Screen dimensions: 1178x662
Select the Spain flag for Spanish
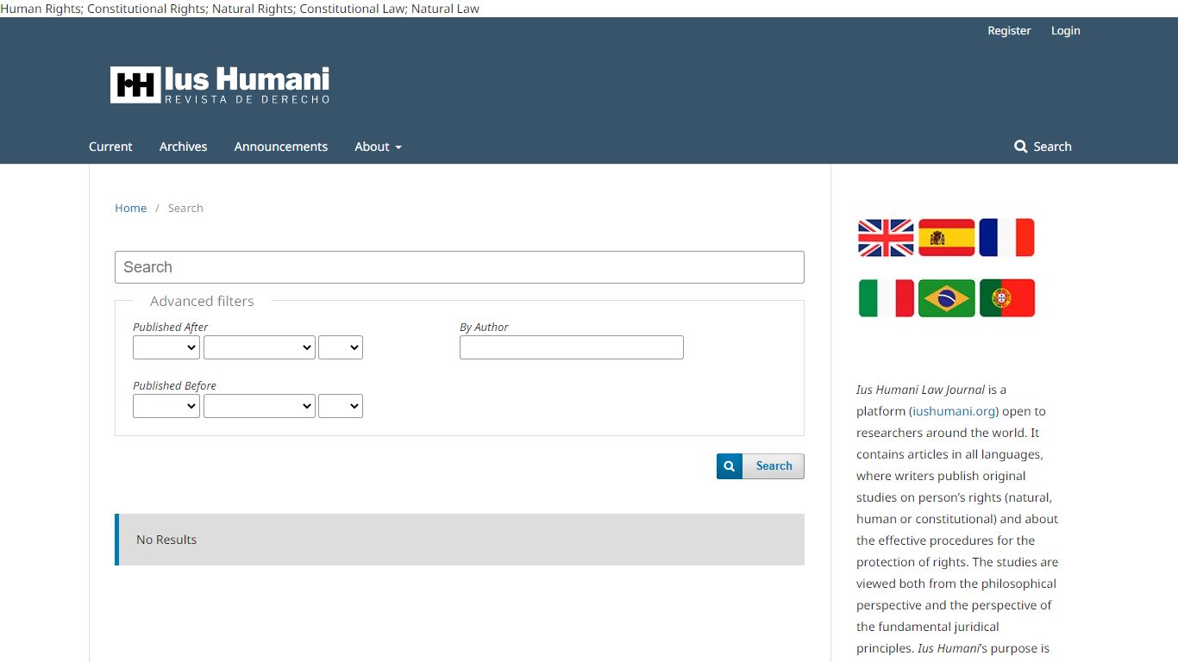tap(946, 238)
